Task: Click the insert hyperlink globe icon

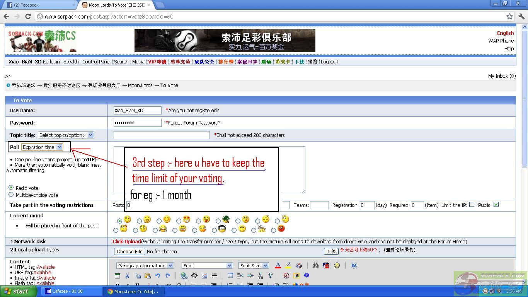Action: tap(184, 276)
